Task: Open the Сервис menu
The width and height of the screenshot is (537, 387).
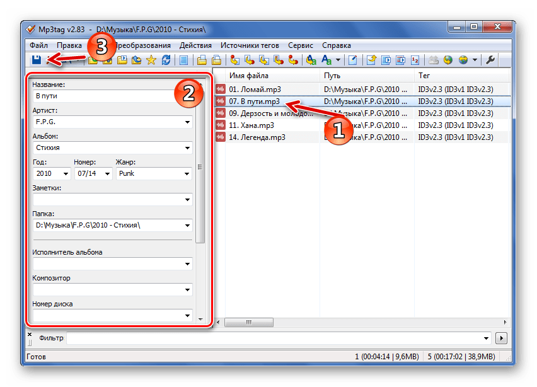Action: [x=300, y=45]
